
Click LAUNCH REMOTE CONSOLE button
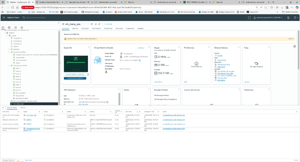click(x=75, y=75)
